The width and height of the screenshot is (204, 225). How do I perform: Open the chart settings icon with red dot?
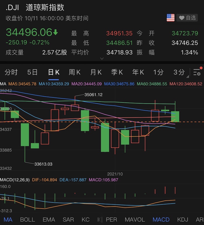point(197,72)
